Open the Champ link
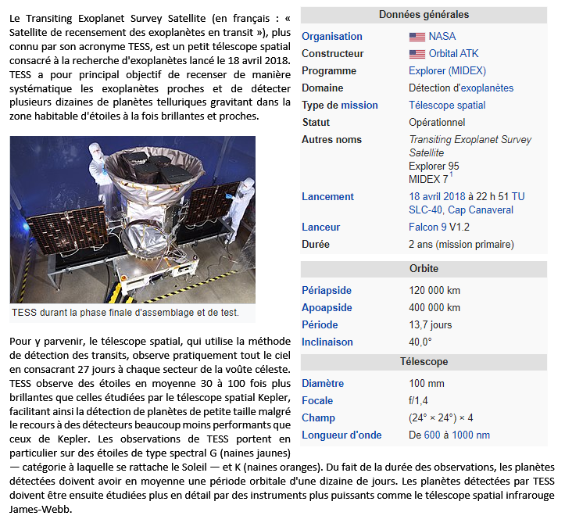 (x=318, y=418)
